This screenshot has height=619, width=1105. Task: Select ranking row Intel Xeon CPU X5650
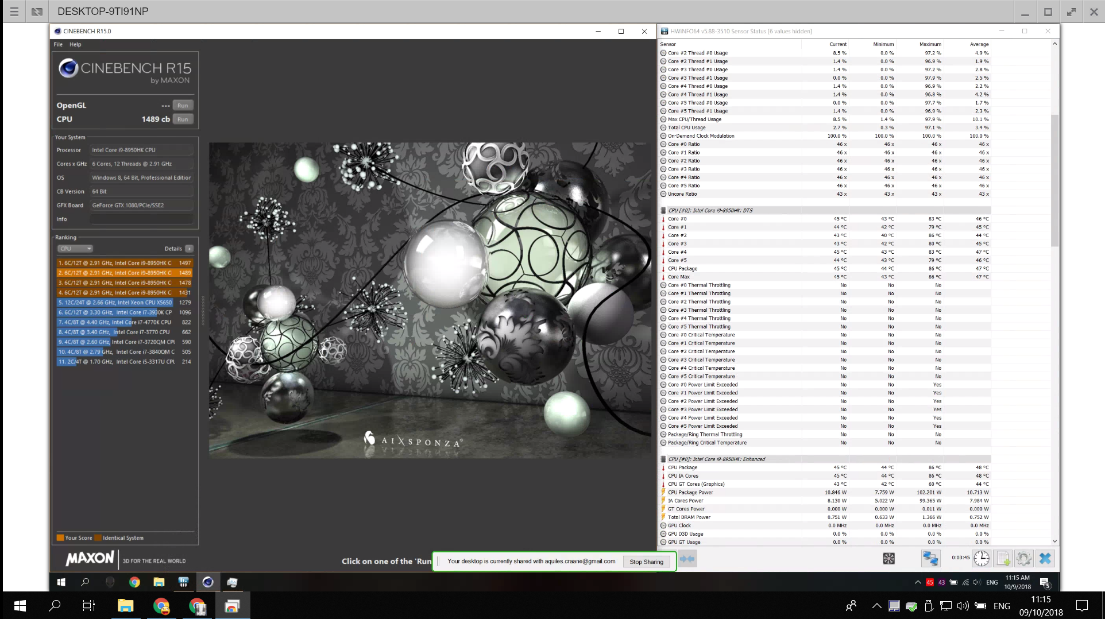(x=125, y=303)
